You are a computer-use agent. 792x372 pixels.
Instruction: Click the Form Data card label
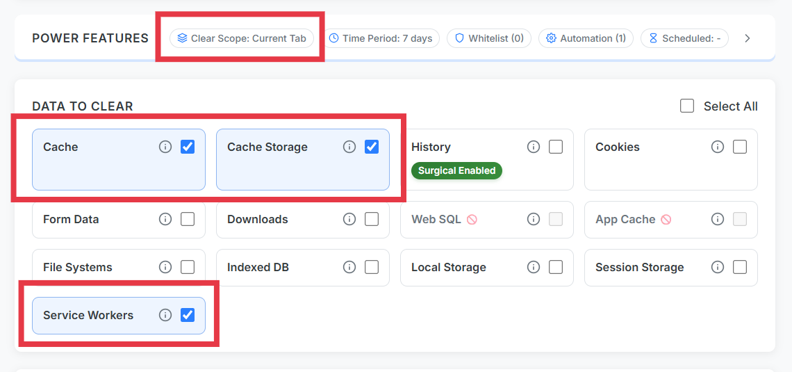point(71,219)
